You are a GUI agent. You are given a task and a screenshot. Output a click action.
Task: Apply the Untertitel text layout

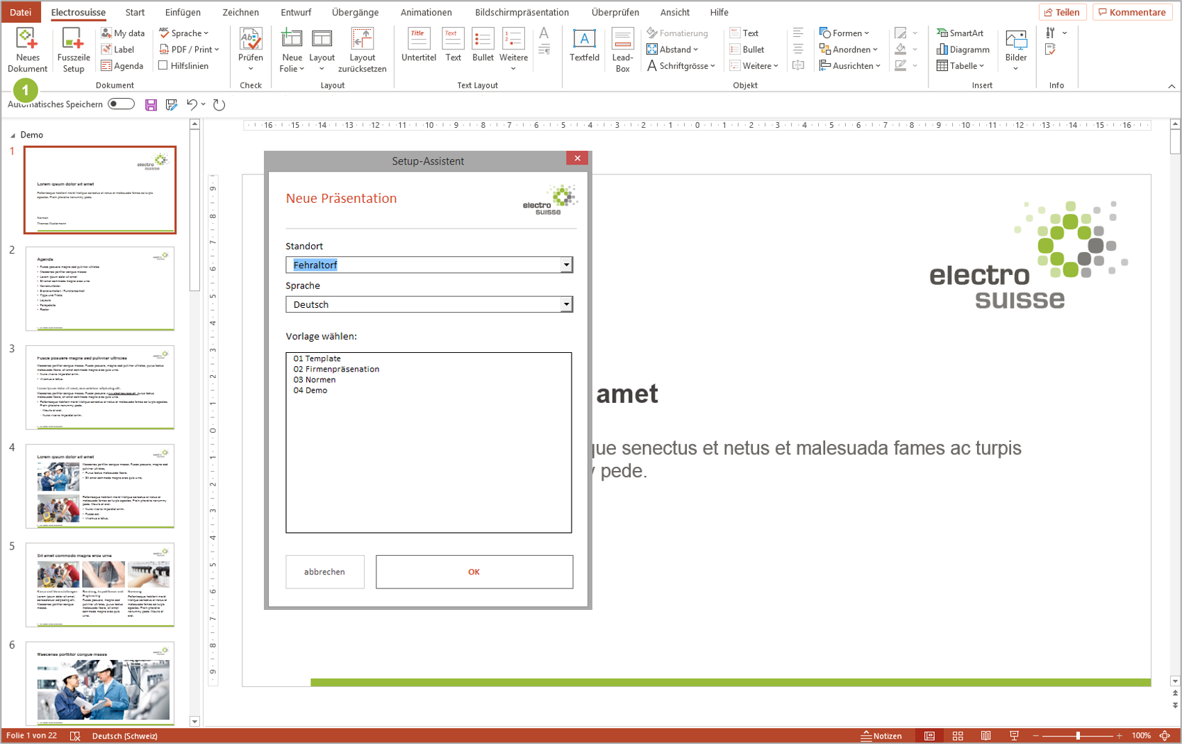419,46
